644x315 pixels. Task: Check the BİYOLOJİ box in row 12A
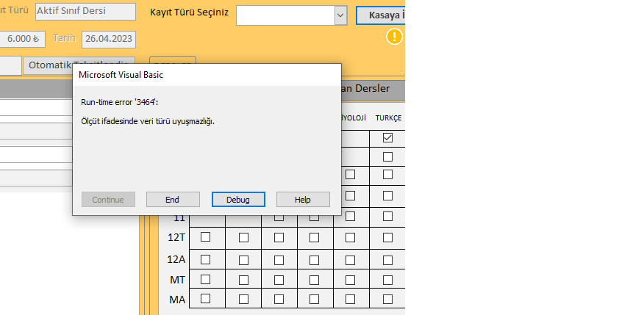(x=350, y=258)
